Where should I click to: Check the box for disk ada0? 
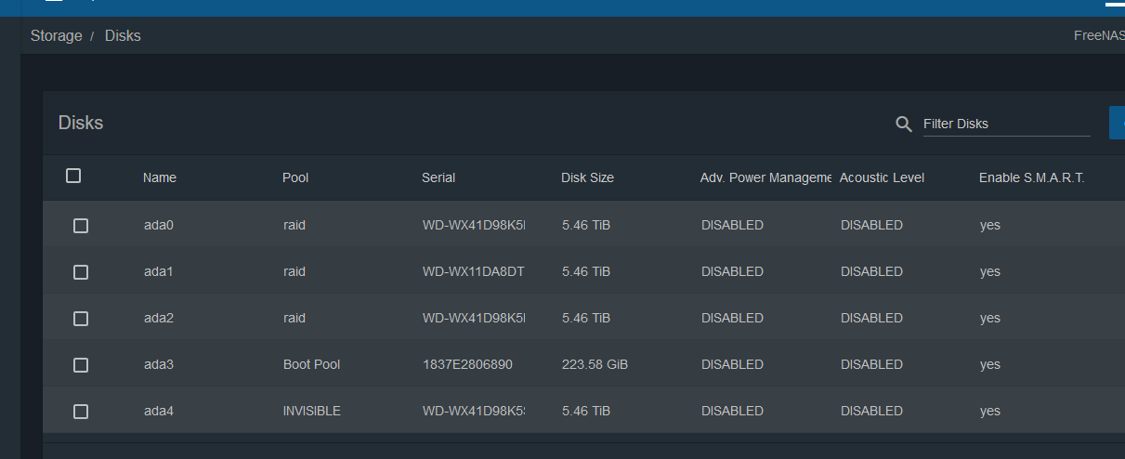pyautogui.click(x=81, y=226)
